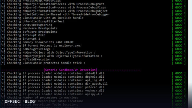
Task: Select the ObjectAllTypesInformation check line
Action: point(51,56)
